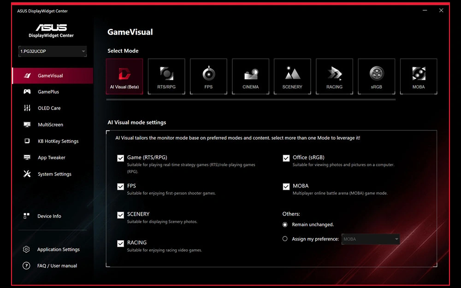
Task: Select the SCENERY mode tile
Action: point(292,76)
